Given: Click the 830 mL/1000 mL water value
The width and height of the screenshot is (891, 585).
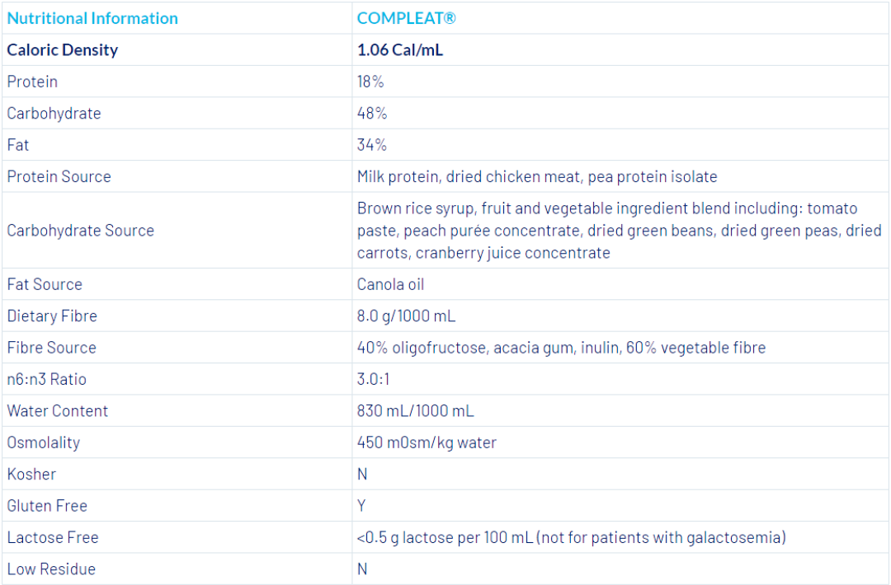Looking at the screenshot, I should (x=416, y=410).
